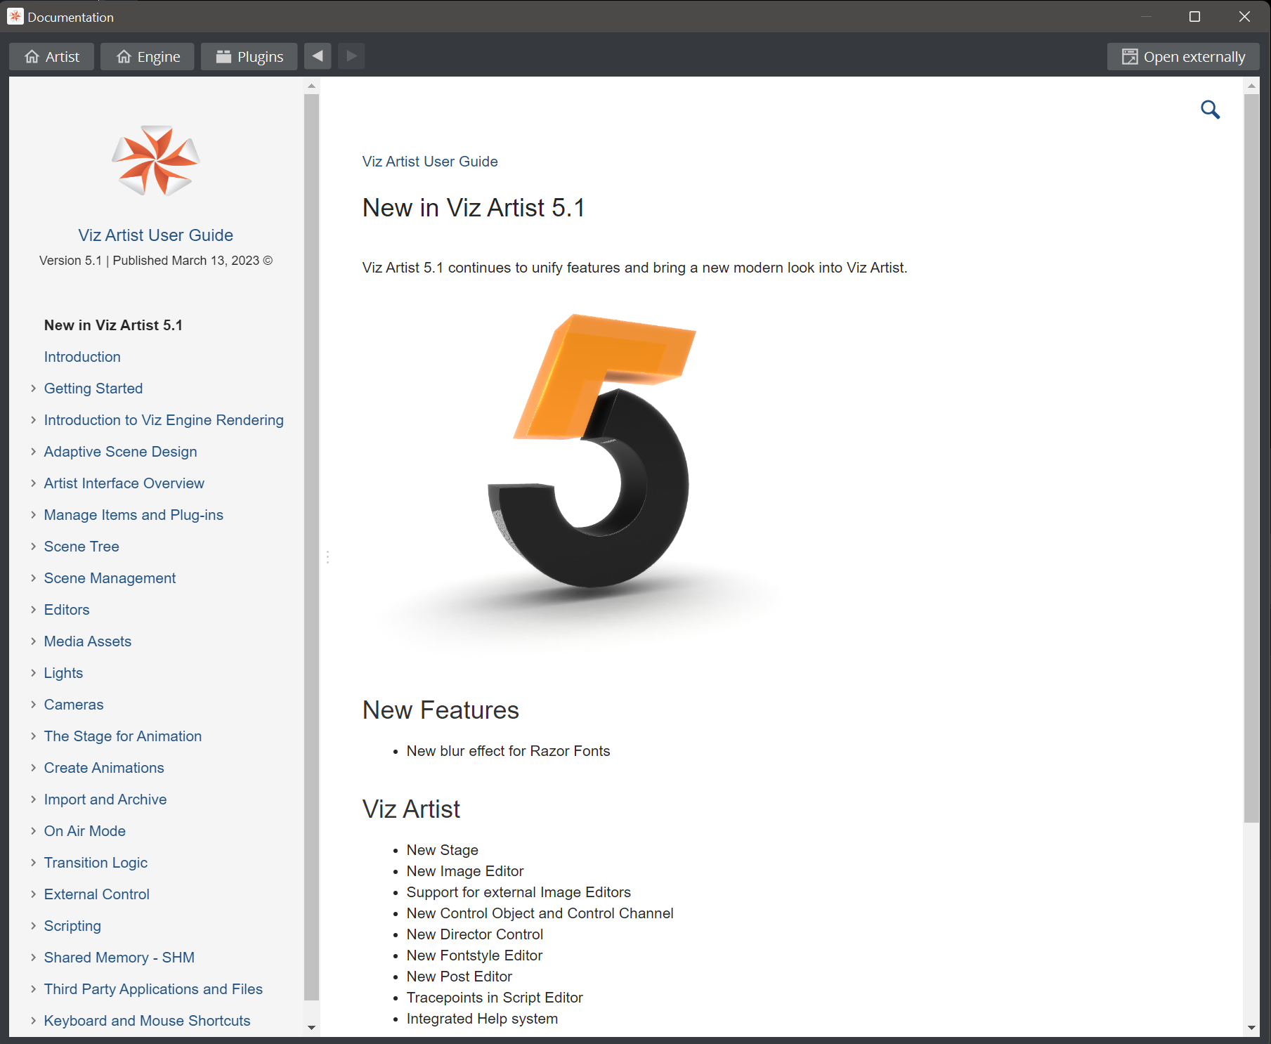1271x1044 pixels.
Task: Select Transition Logic in sidebar
Action: [x=96, y=863]
